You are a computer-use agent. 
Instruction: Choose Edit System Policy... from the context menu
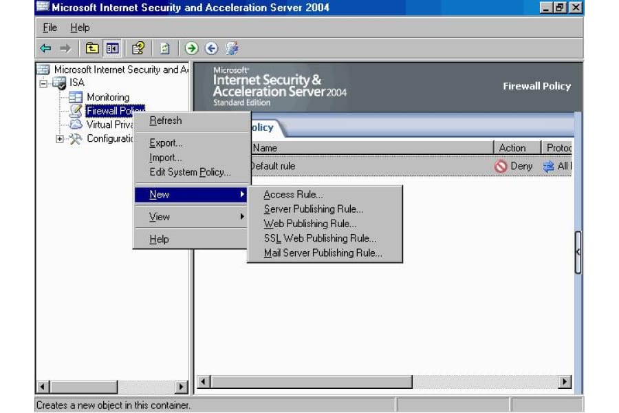click(191, 172)
